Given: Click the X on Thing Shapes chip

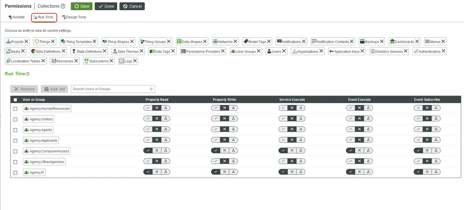Looking at the screenshot, I should 132,42.
